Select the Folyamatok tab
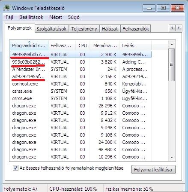The image size is (188, 192). [x=20, y=28]
